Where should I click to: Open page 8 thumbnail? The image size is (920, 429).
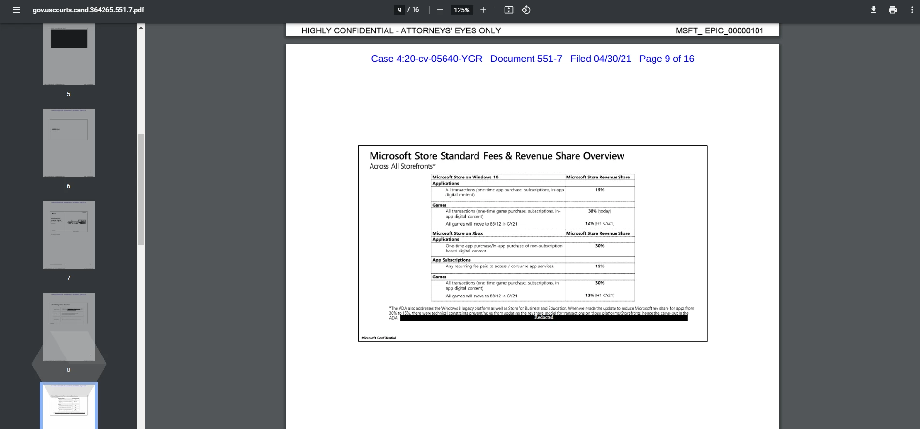coord(69,326)
